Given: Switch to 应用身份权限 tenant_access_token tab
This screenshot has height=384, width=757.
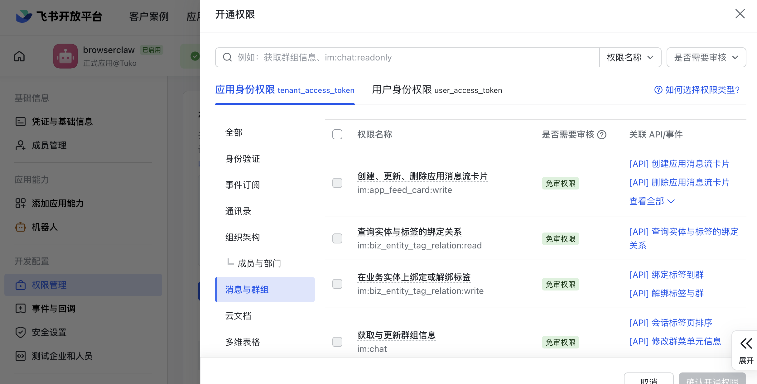Looking at the screenshot, I should point(285,90).
